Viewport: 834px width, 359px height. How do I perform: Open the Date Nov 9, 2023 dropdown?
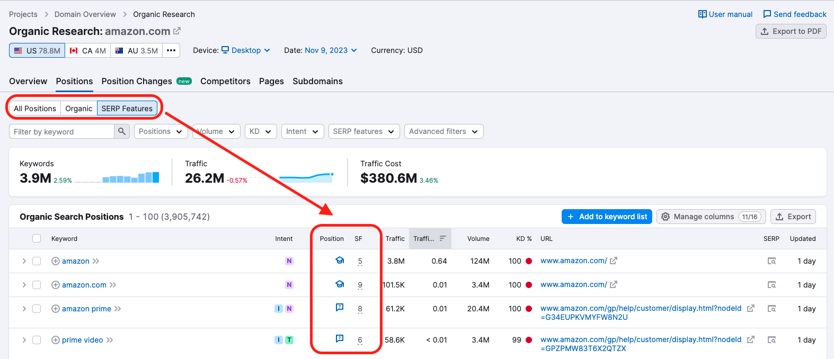331,50
